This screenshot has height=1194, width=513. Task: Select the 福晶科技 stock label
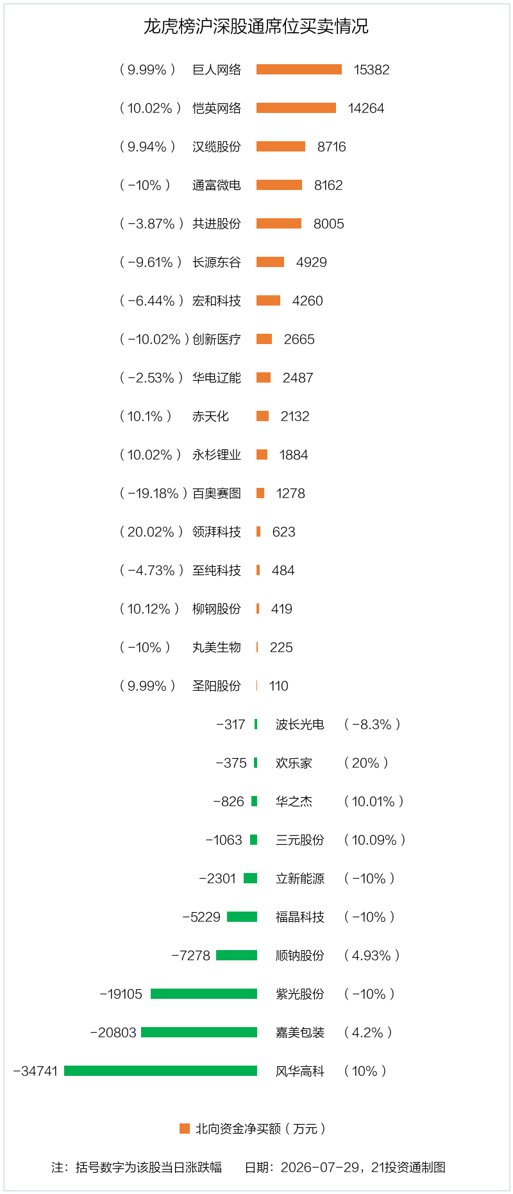click(300, 917)
